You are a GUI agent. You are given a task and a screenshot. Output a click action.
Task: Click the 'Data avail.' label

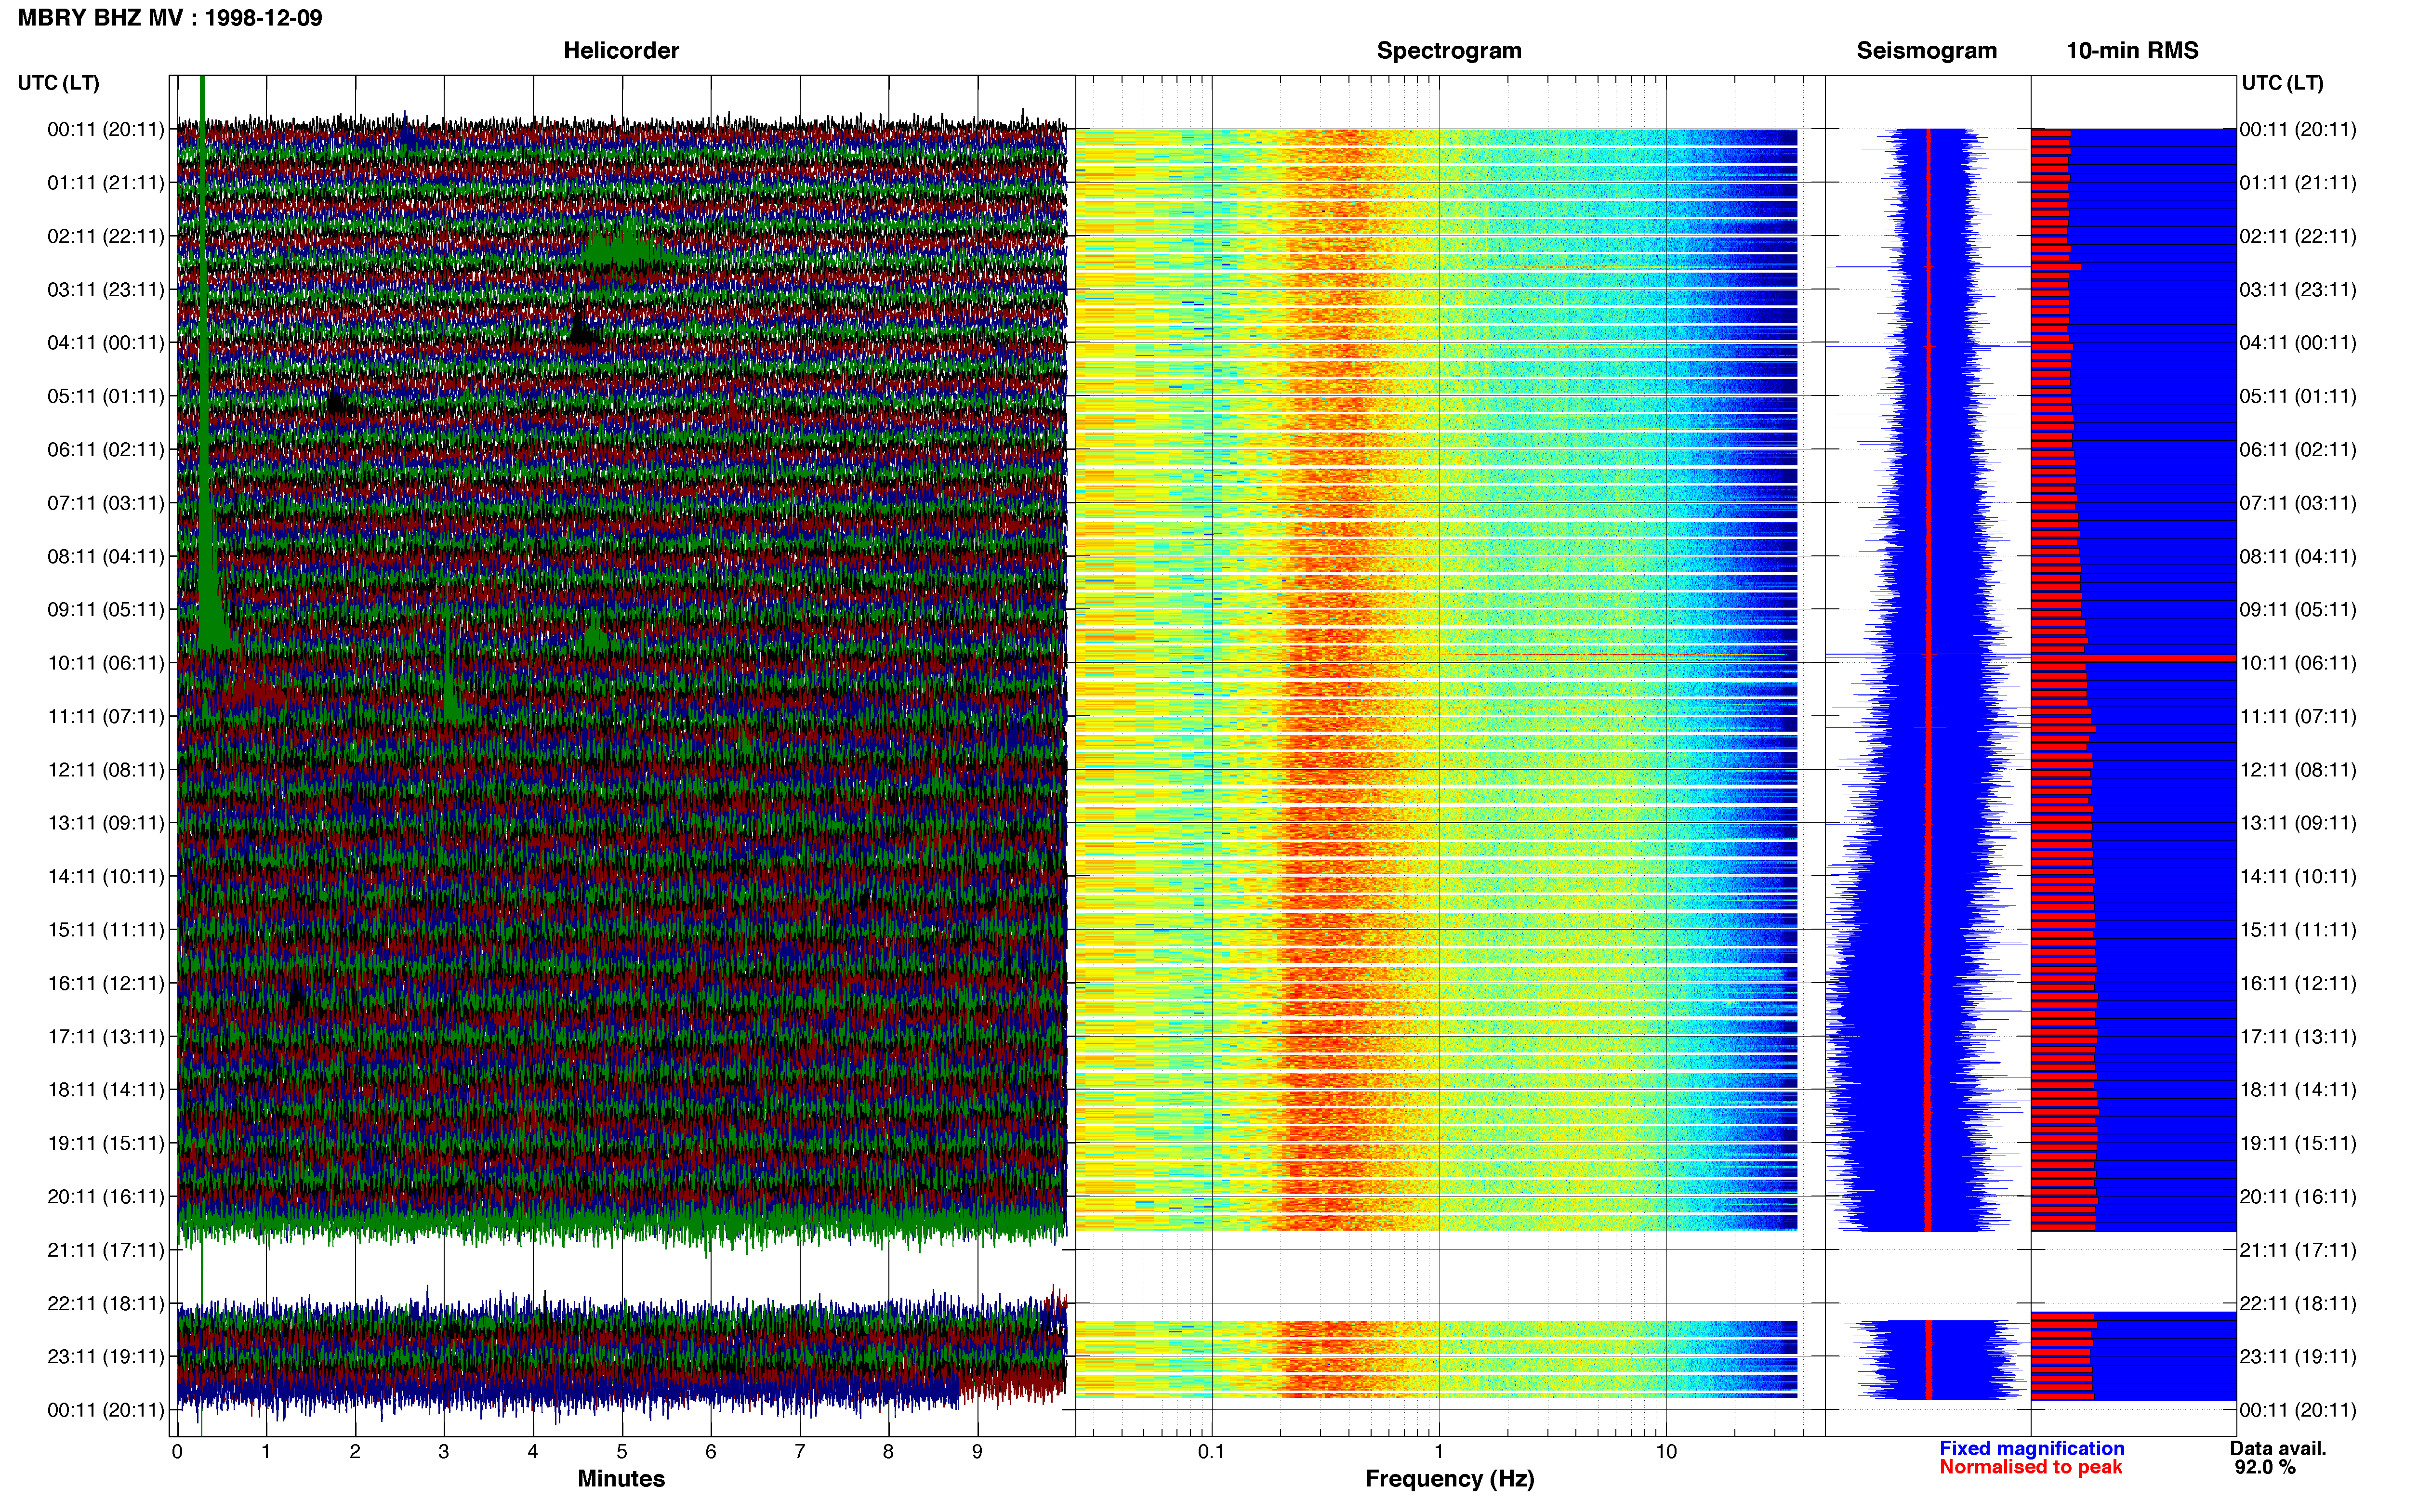[x=2278, y=1449]
